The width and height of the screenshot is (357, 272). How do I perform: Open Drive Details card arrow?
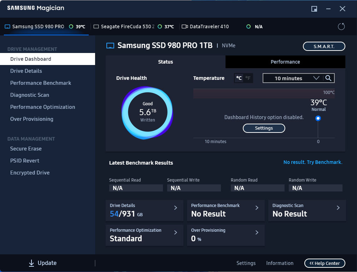point(176,208)
